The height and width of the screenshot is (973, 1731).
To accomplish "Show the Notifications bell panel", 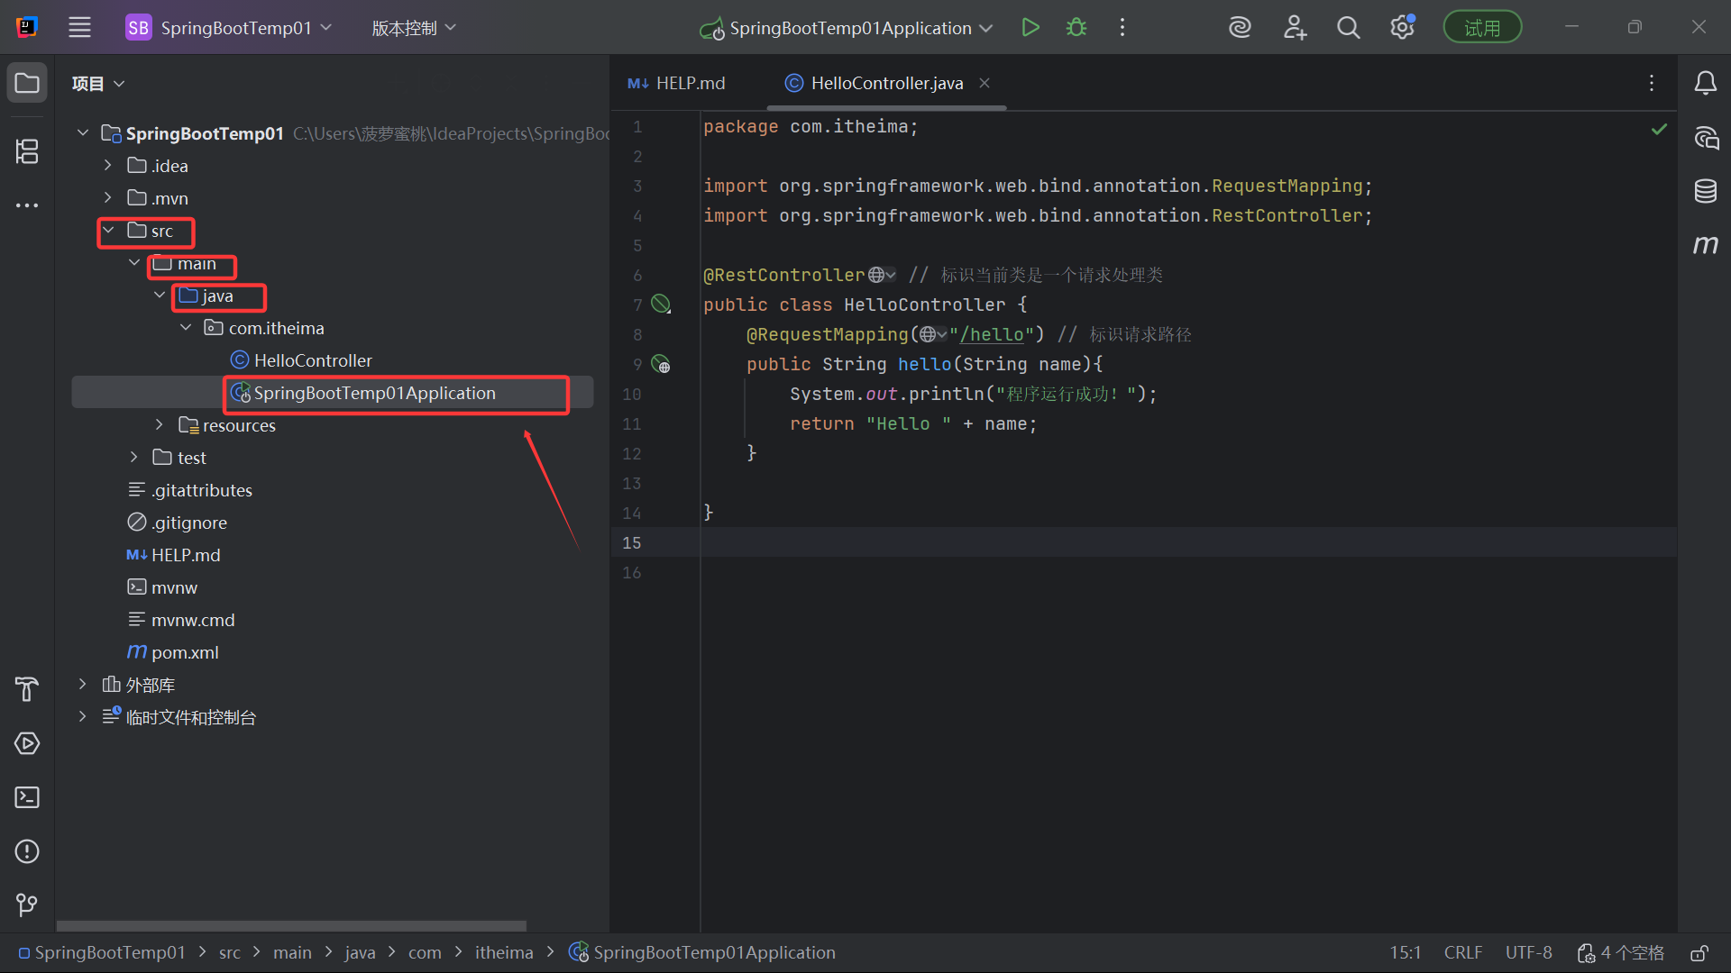I will coord(1705,84).
